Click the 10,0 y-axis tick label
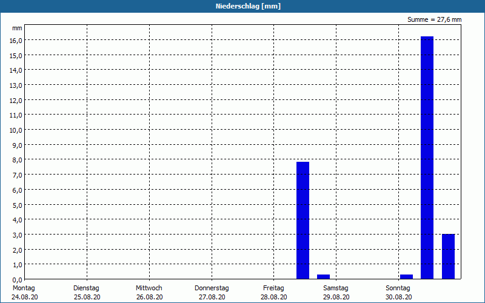The image size is (485, 303). [x=16, y=130]
